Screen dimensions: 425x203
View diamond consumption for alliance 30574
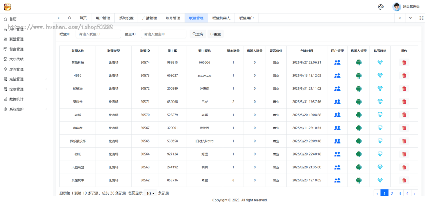(x=380, y=62)
